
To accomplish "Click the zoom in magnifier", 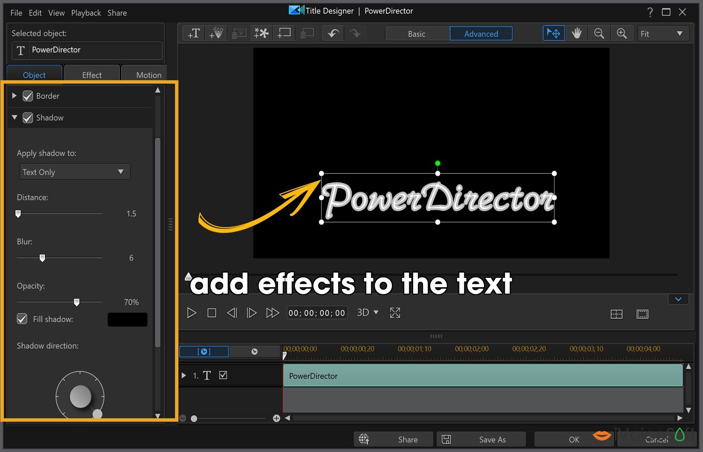I will click(621, 33).
